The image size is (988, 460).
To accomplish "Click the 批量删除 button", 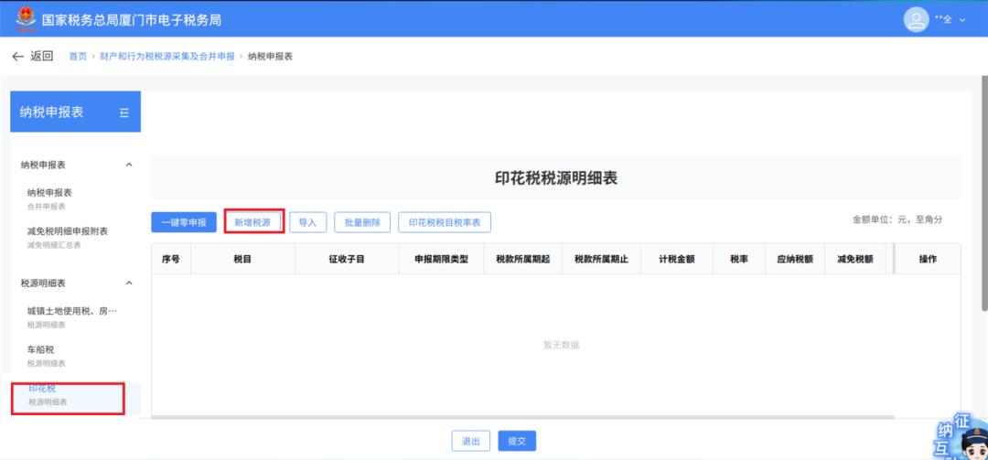I will [x=362, y=222].
